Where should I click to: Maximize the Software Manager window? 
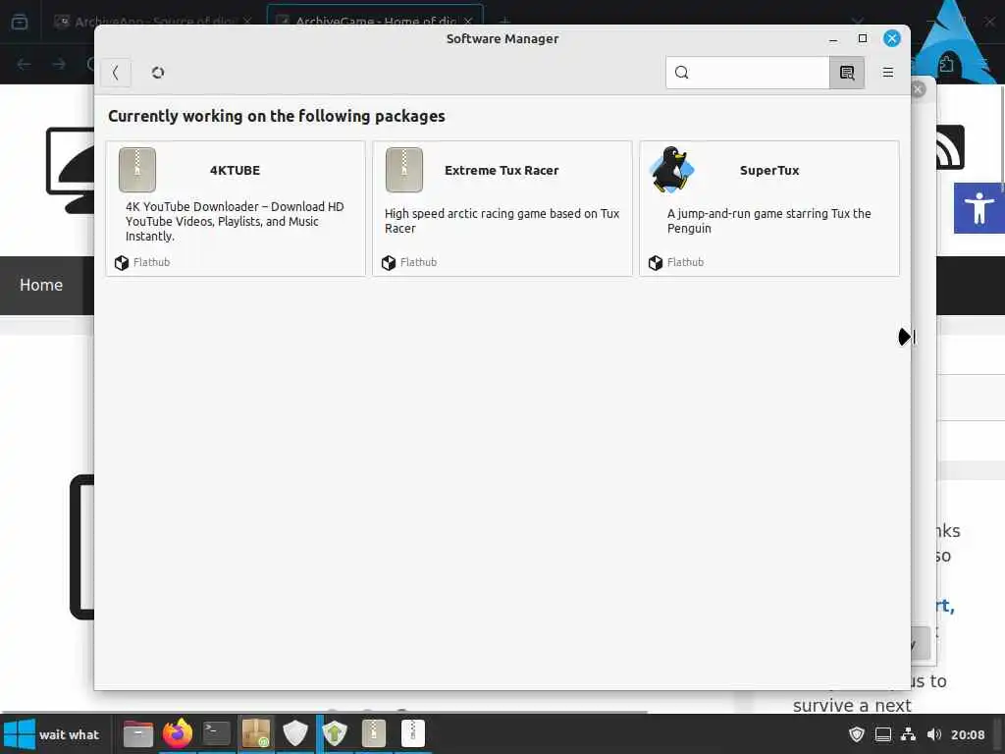pos(862,38)
